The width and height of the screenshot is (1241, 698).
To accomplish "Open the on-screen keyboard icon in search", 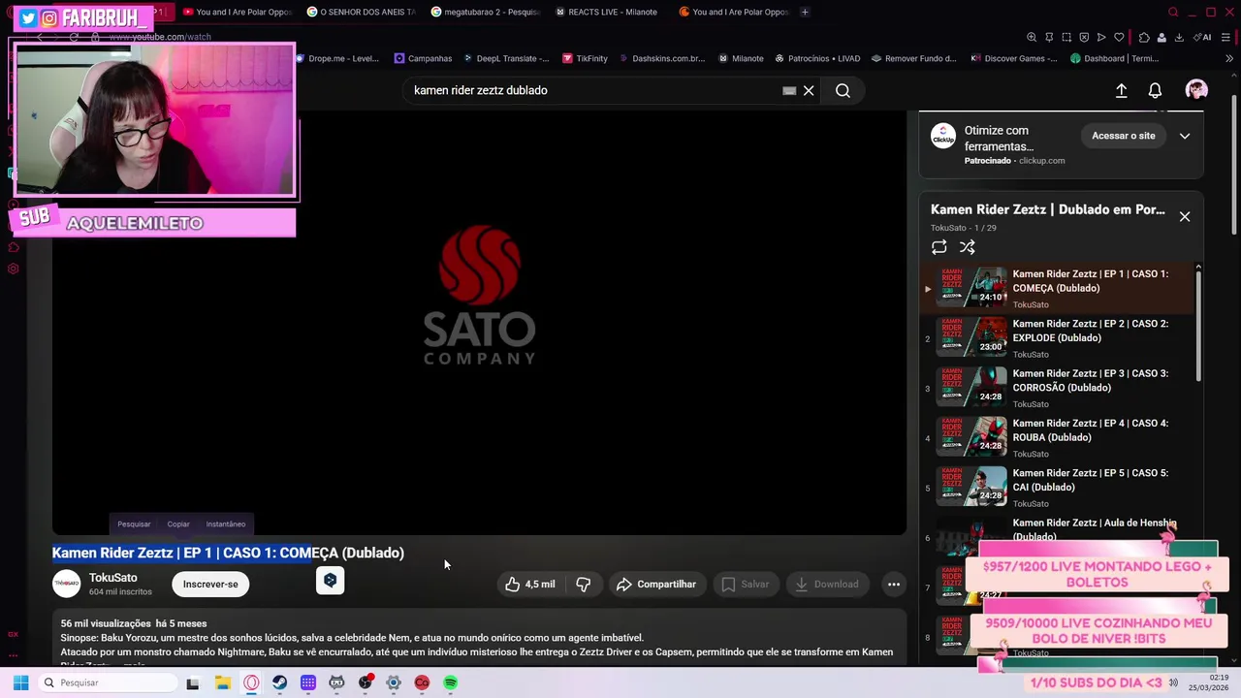I will (x=789, y=90).
